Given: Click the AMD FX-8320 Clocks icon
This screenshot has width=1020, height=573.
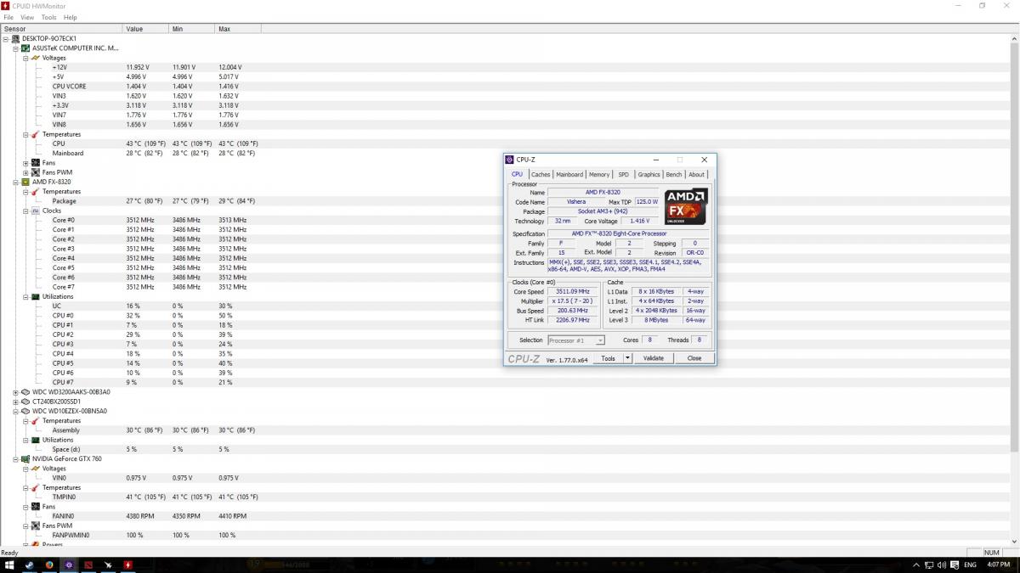Looking at the screenshot, I should tap(36, 211).
